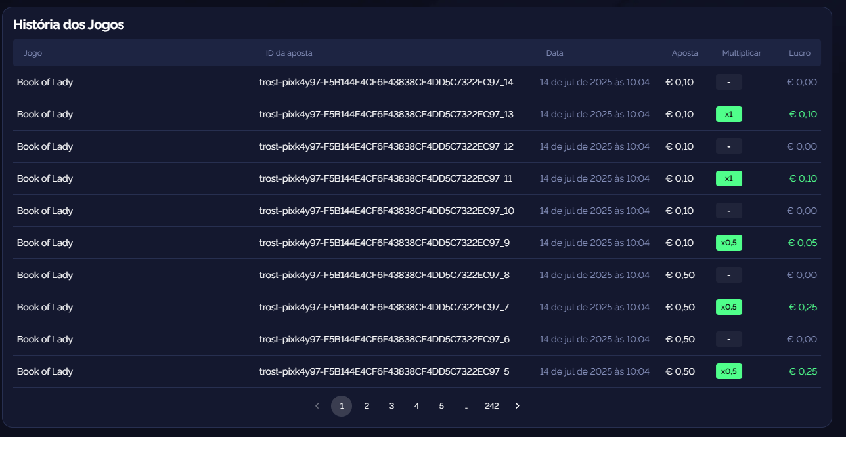Go to the next page arrow
The width and height of the screenshot is (867, 450).
pos(517,406)
